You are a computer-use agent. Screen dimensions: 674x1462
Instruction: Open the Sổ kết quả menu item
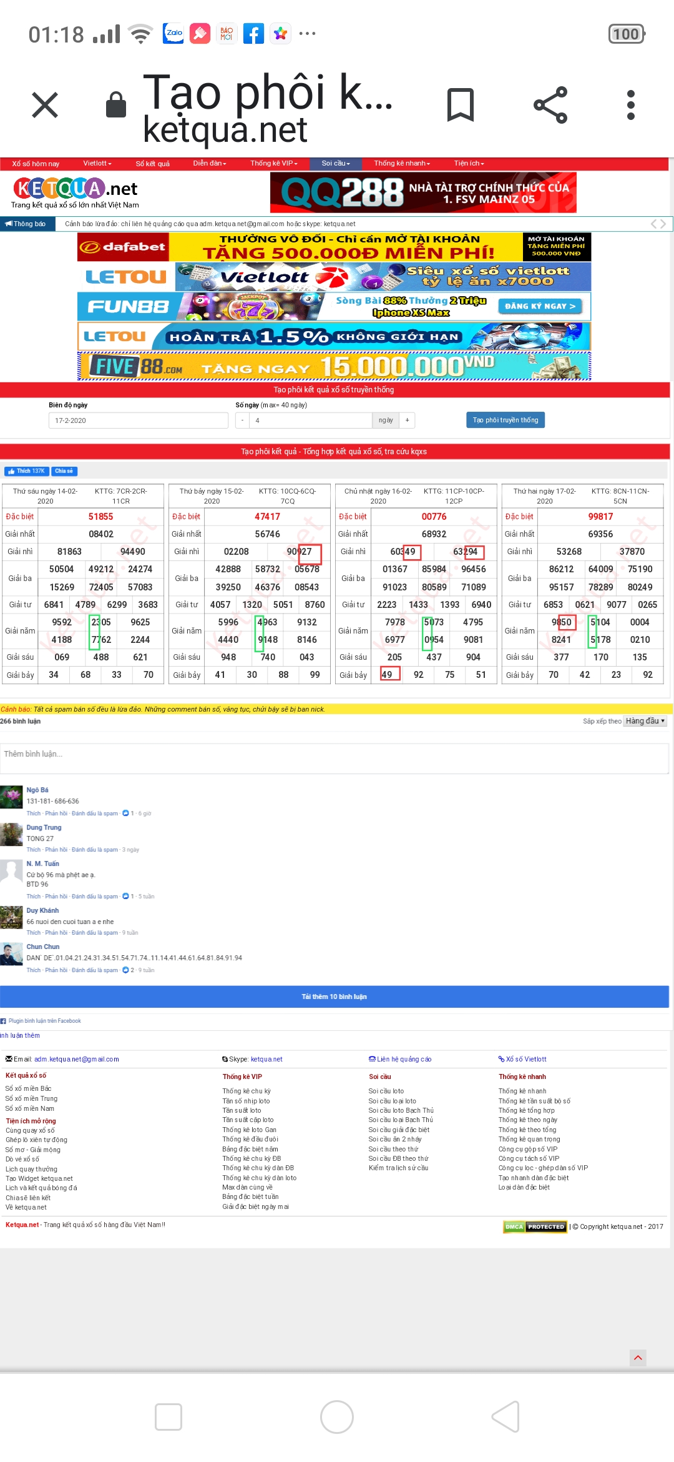[x=153, y=164]
